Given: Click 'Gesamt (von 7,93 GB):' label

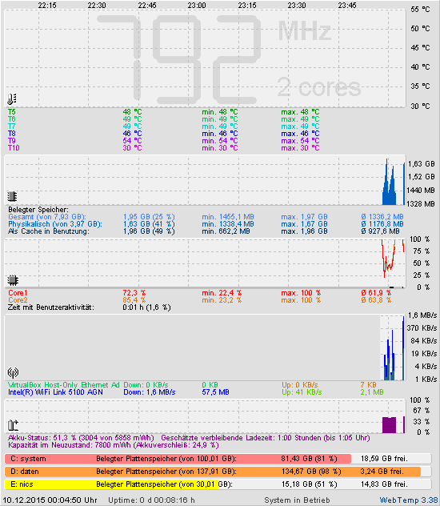Looking at the screenshot, I should (x=47, y=216).
